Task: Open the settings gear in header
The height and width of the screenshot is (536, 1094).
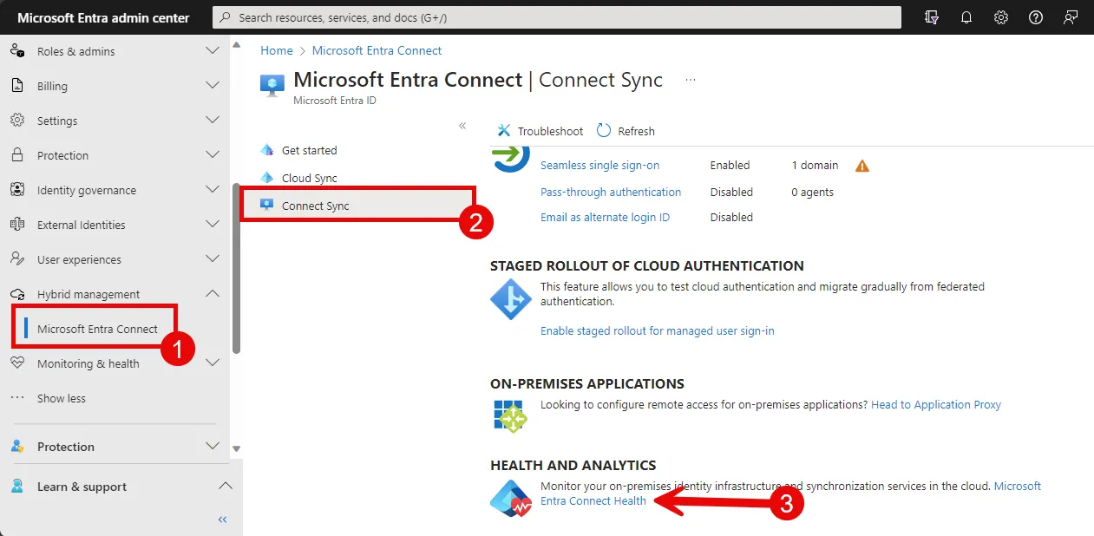Action: tap(1001, 17)
